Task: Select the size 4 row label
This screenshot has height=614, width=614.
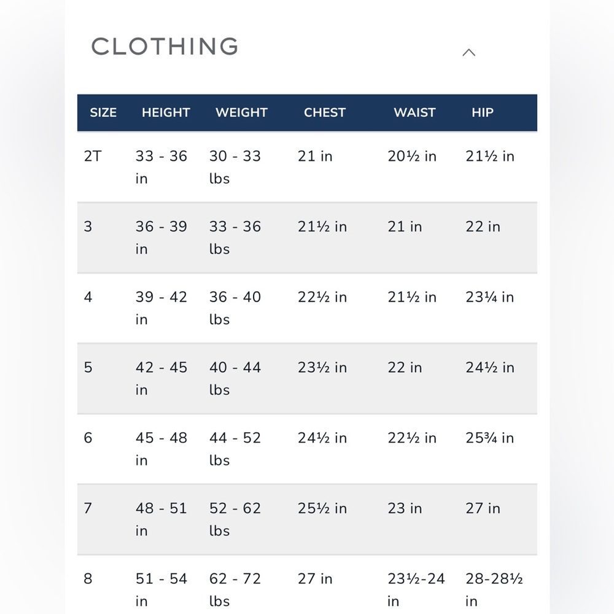Action: (88, 297)
